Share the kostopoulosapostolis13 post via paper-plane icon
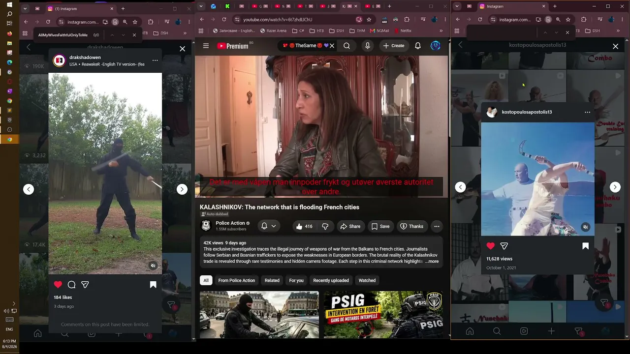630x354 pixels. [504, 246]
